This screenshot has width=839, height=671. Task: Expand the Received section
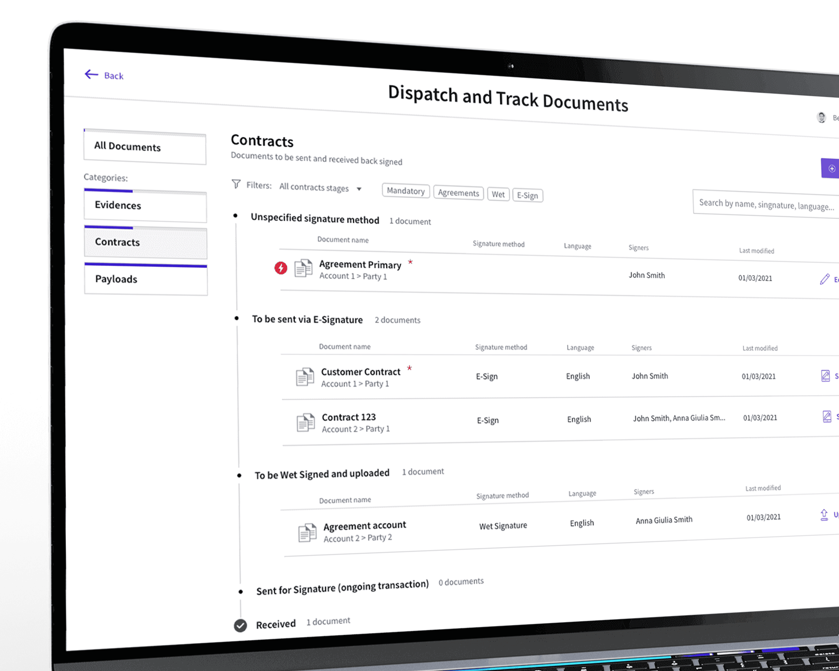pos(276,624)
